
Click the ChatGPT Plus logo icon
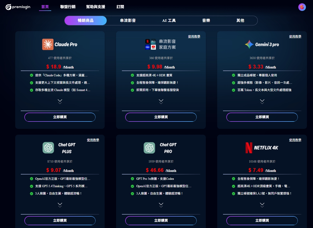[x=48, y=148]
